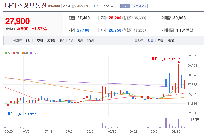This screenshot has width=204, height=134.
Task: Show the 3년 line chart
Action: (x=71, y=41)
